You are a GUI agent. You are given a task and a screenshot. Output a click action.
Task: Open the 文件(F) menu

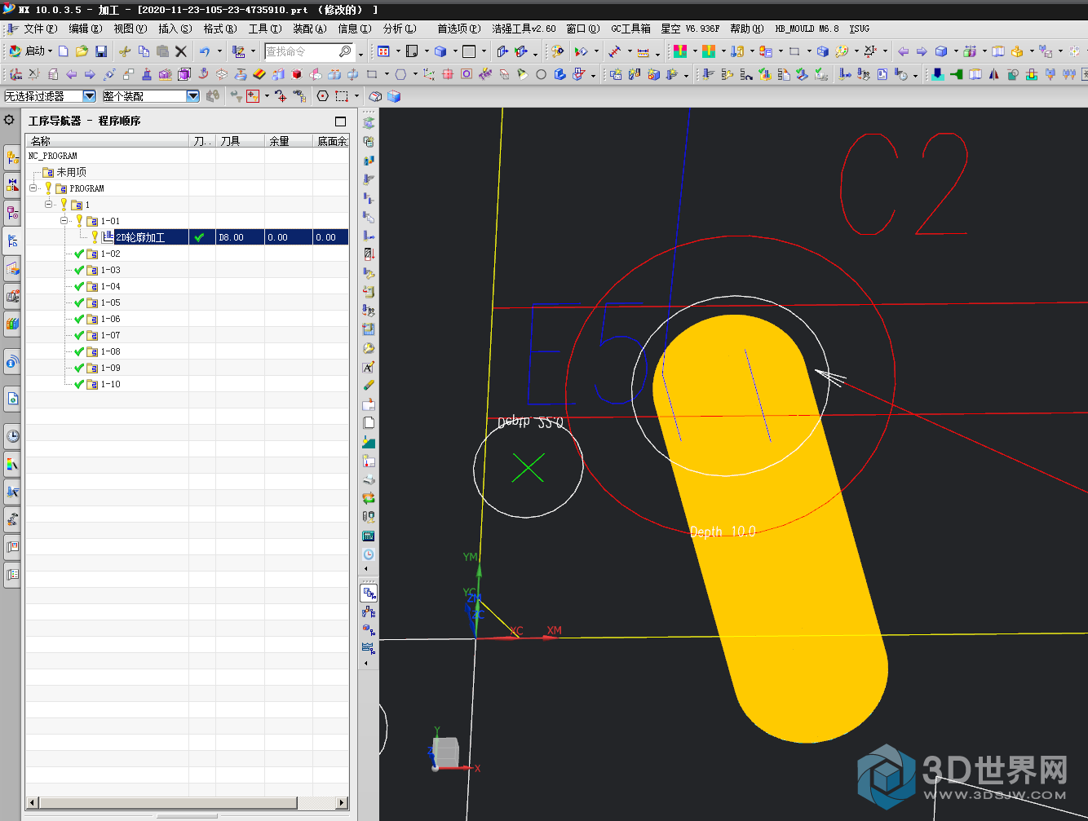click(x=40, y=29)
